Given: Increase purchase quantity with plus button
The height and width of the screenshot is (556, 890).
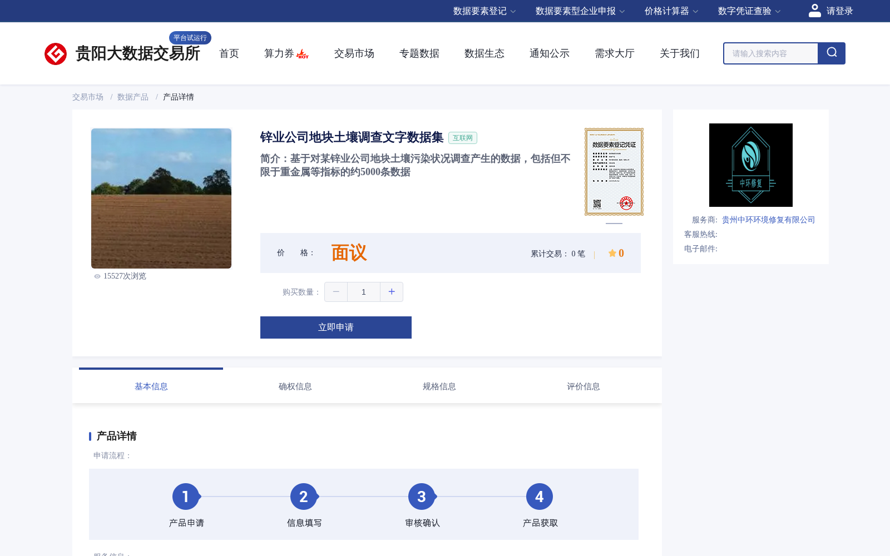Looking at the screenshot, I should [x=392, y=292].
